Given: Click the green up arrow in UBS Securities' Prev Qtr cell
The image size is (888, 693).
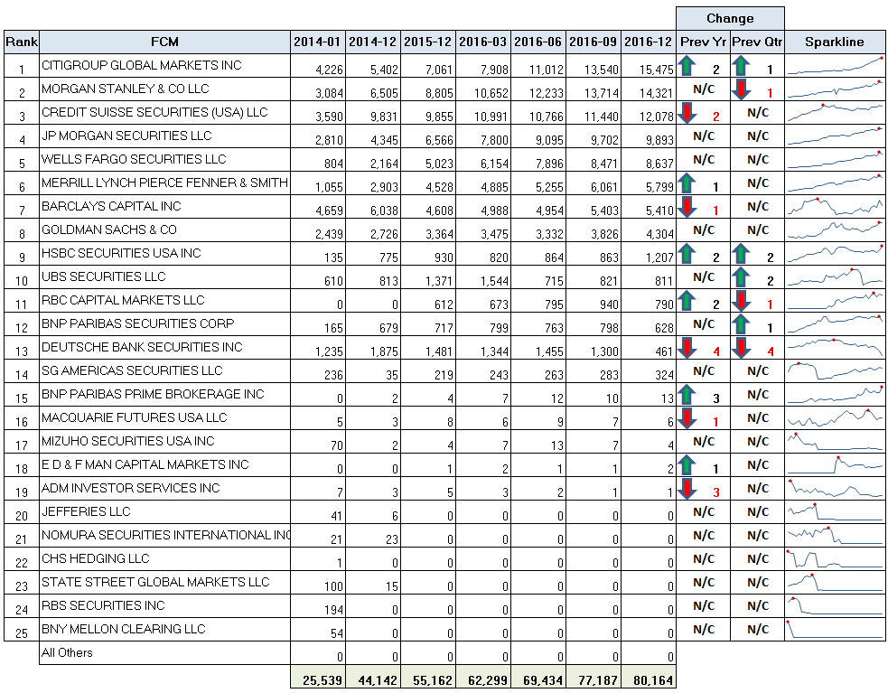Looking at the screenshot, I should (742, 277).
